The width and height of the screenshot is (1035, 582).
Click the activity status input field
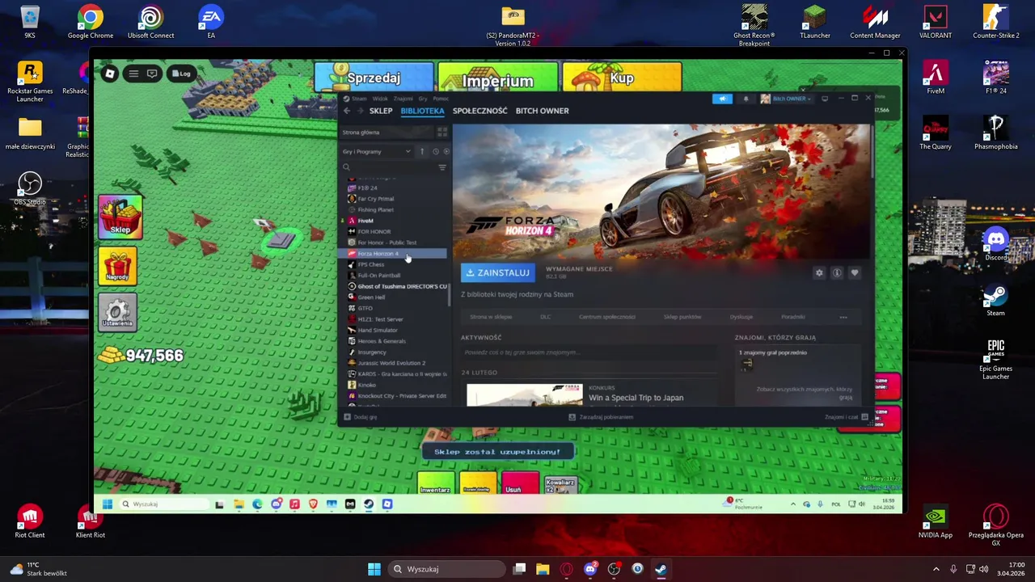pos(588,352)
